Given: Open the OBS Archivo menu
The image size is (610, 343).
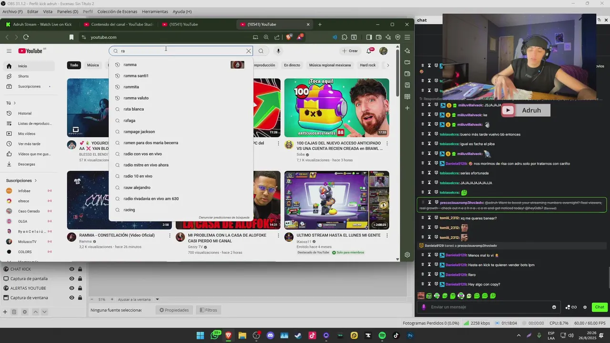Looking at the screenshot, I should (x=12, y=11).
